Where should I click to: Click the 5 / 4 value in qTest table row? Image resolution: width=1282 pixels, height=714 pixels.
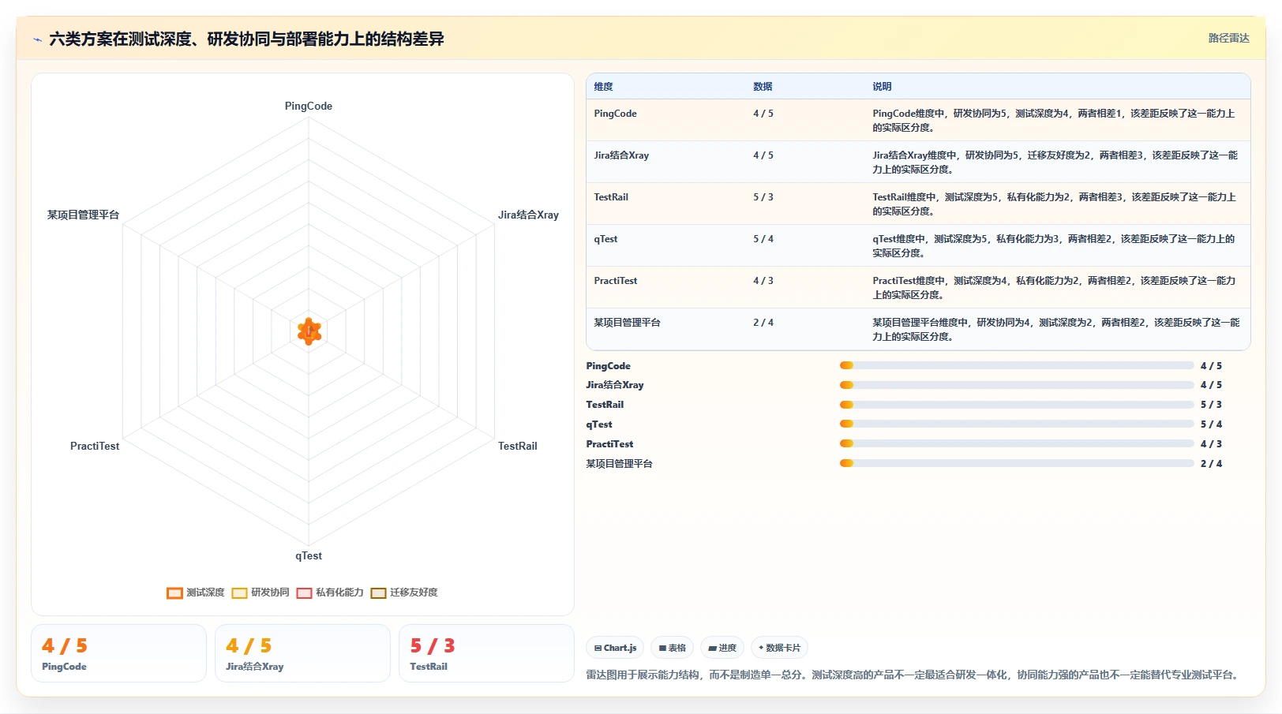pyautogui.click(x=763, y=239)
